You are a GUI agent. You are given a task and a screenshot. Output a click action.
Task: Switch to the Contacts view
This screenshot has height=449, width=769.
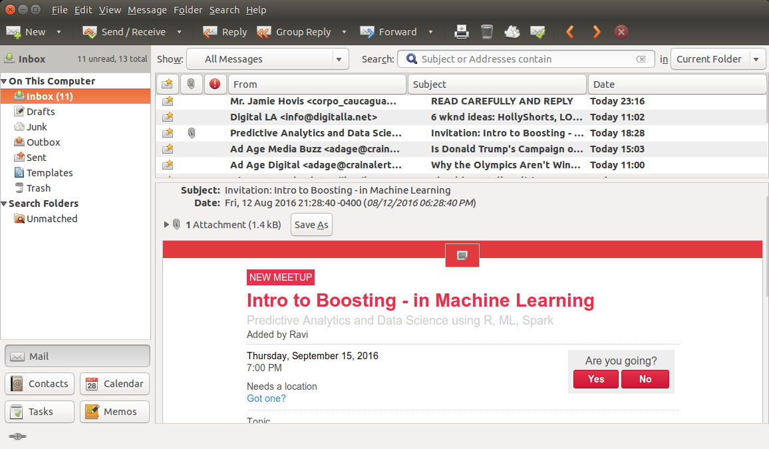pyautogui.click(x=39, y=384)
